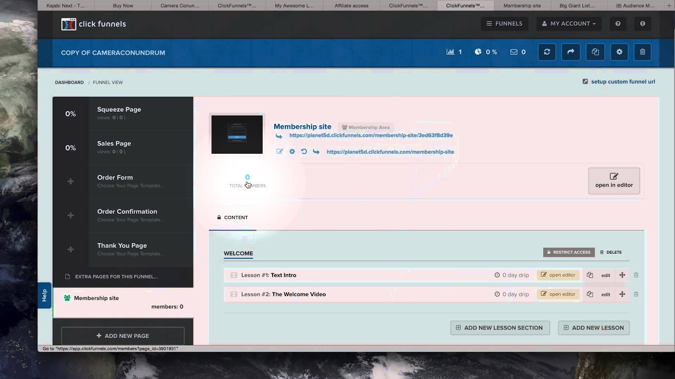
Task: Click plus icon for Order Form step
Action: click(x=71, y=182)
